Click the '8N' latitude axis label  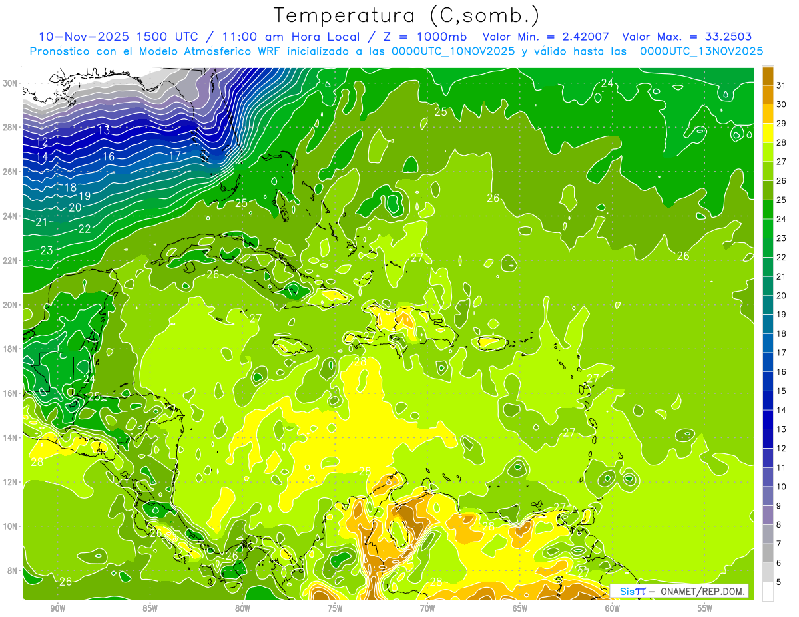pos(13,570)
